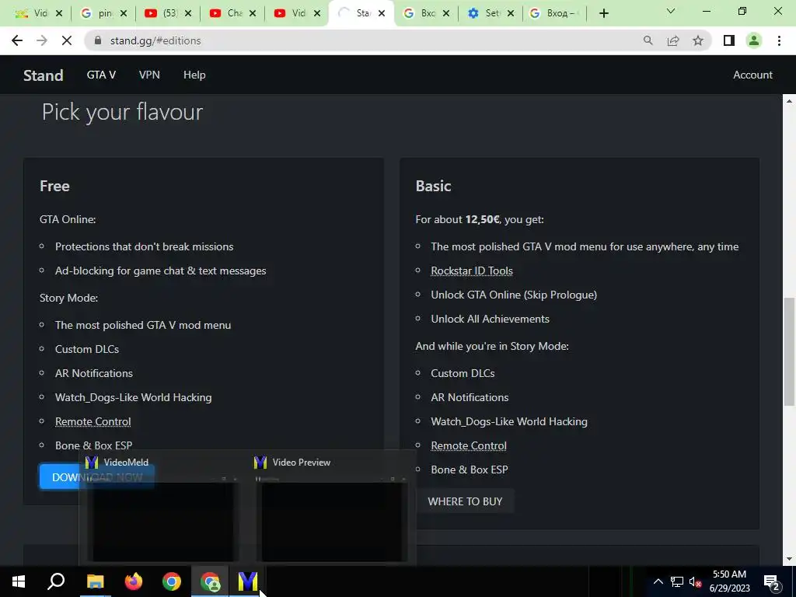Open the browser side panel
This screenshot has width=796, height=597.
click(x=729, y=40)
